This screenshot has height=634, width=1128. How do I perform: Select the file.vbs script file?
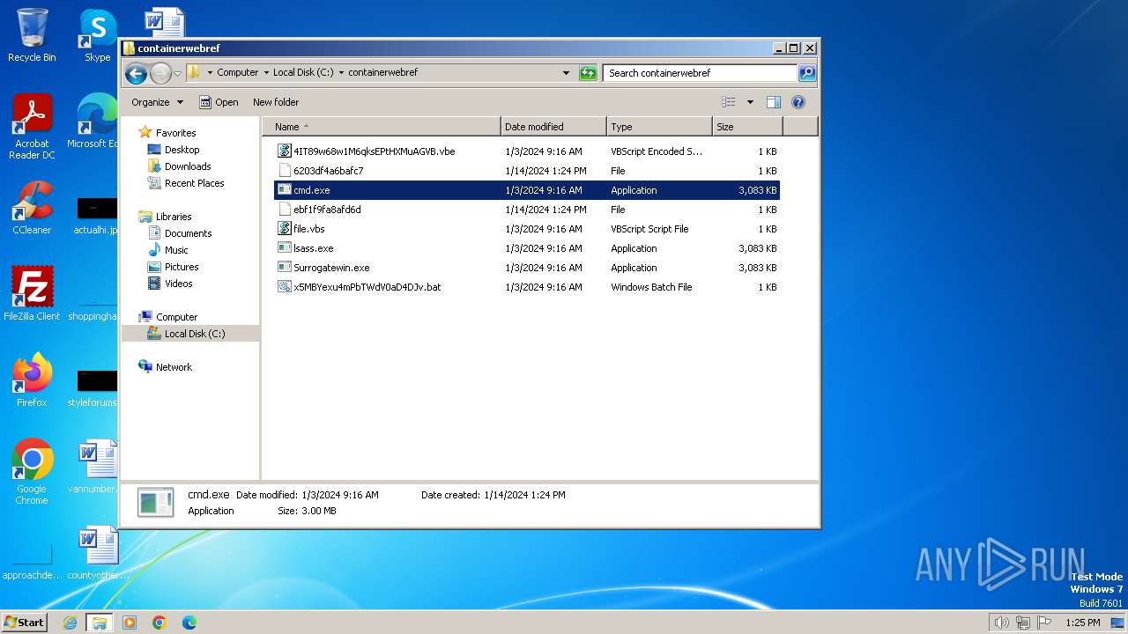click(526, 229)
